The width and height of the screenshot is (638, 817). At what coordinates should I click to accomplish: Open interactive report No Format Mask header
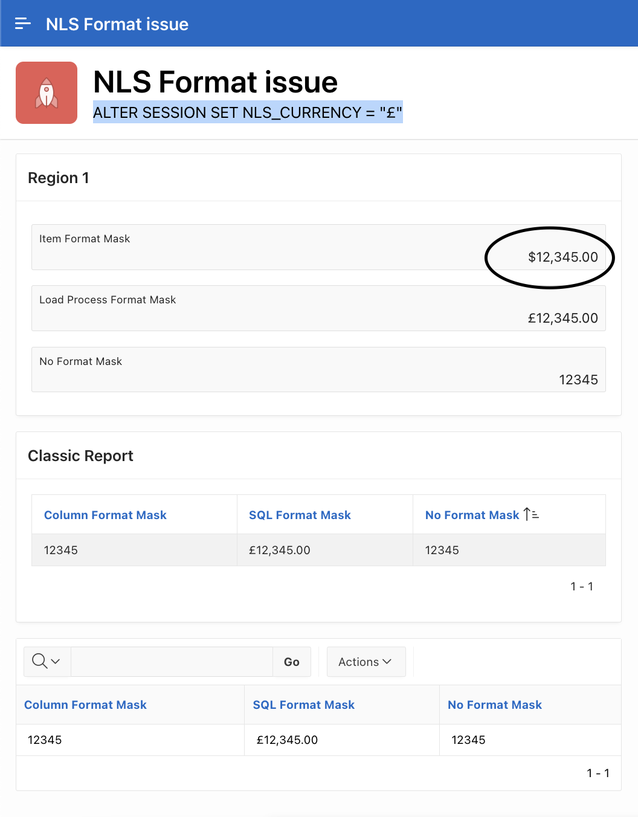[x=494, y=705]
